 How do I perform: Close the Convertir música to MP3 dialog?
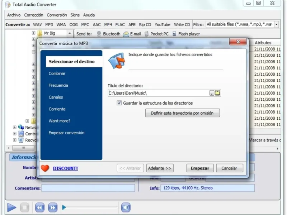[238, 42]
